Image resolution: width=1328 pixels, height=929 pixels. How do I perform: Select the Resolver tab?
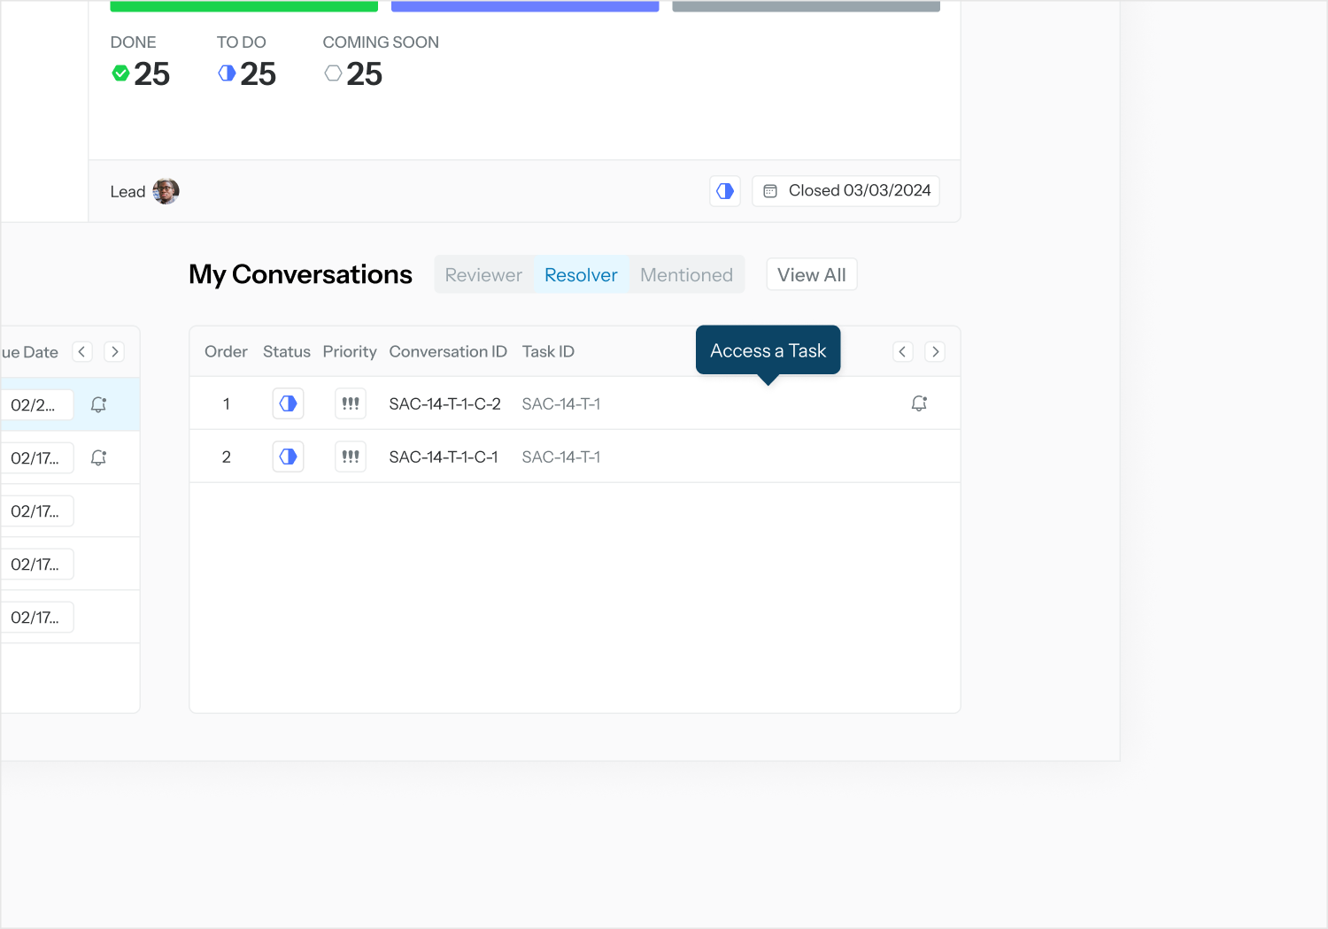click(581, 275)
